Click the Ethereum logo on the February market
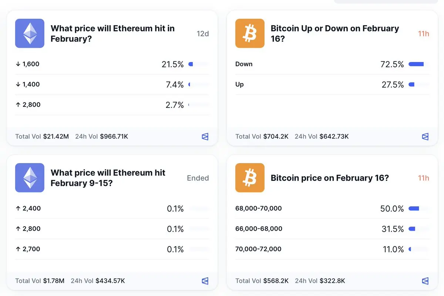444x296 pixels. pos(30,33)
